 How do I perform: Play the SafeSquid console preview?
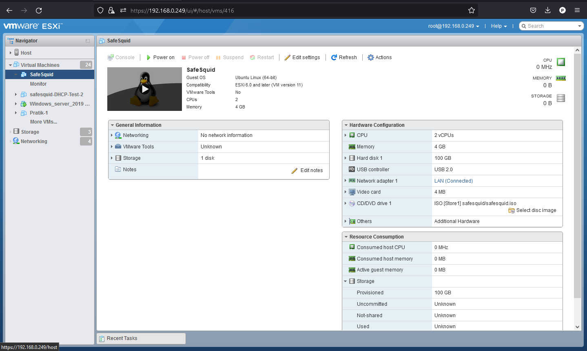(144, 89)
